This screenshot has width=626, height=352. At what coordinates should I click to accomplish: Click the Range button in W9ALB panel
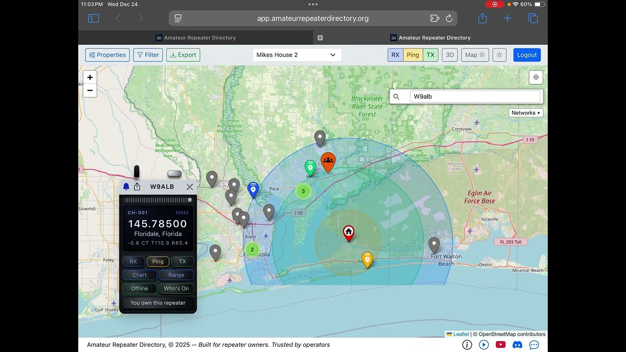(177, 275)
